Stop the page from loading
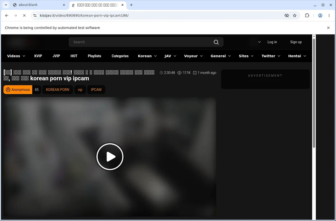The height and width of the screenshot is (221, 336). tap(24, 16)
